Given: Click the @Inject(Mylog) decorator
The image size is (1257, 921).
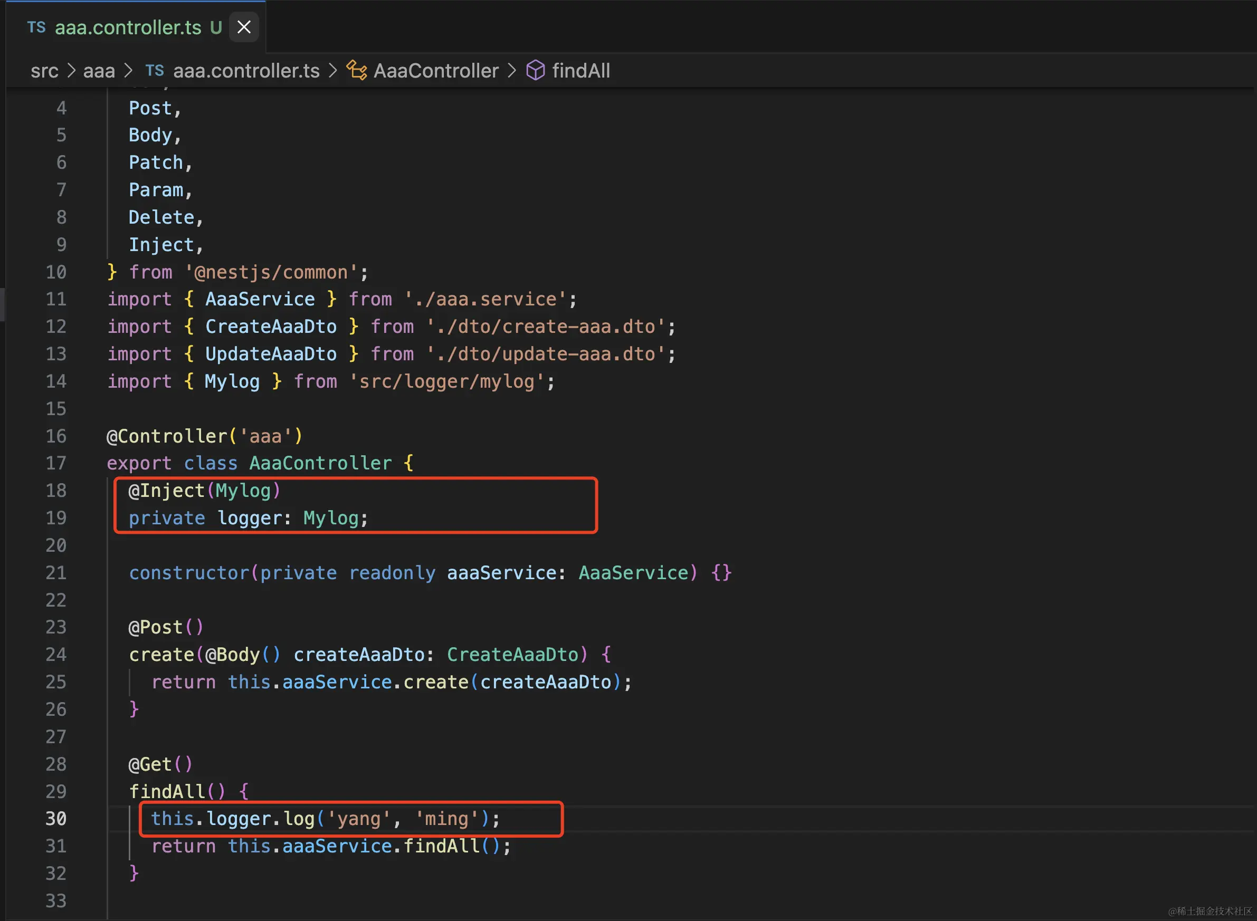Looking at the screenshot, I should 205,491.
